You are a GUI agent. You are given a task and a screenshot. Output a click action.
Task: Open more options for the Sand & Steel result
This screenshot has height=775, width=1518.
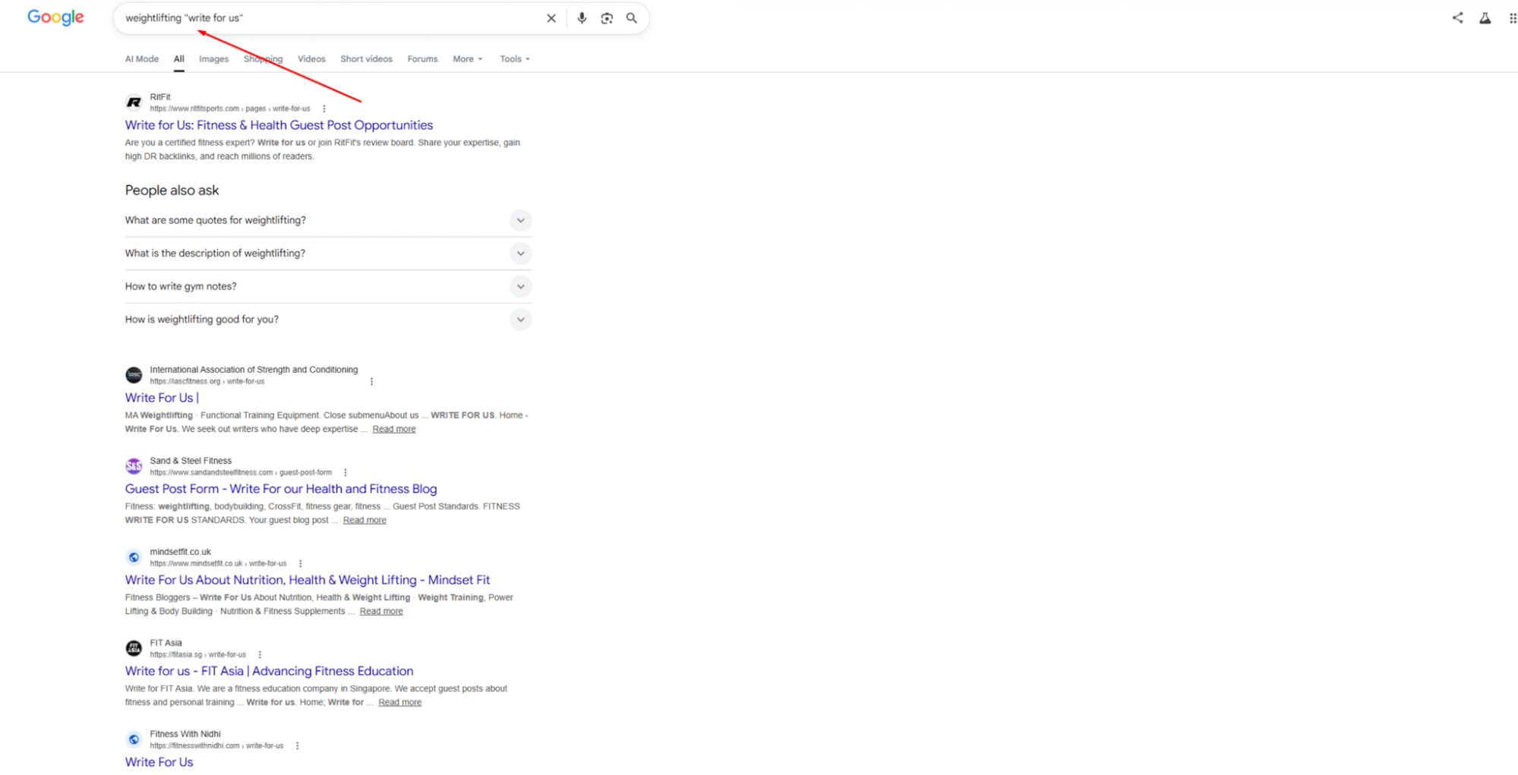coord(346,472)
